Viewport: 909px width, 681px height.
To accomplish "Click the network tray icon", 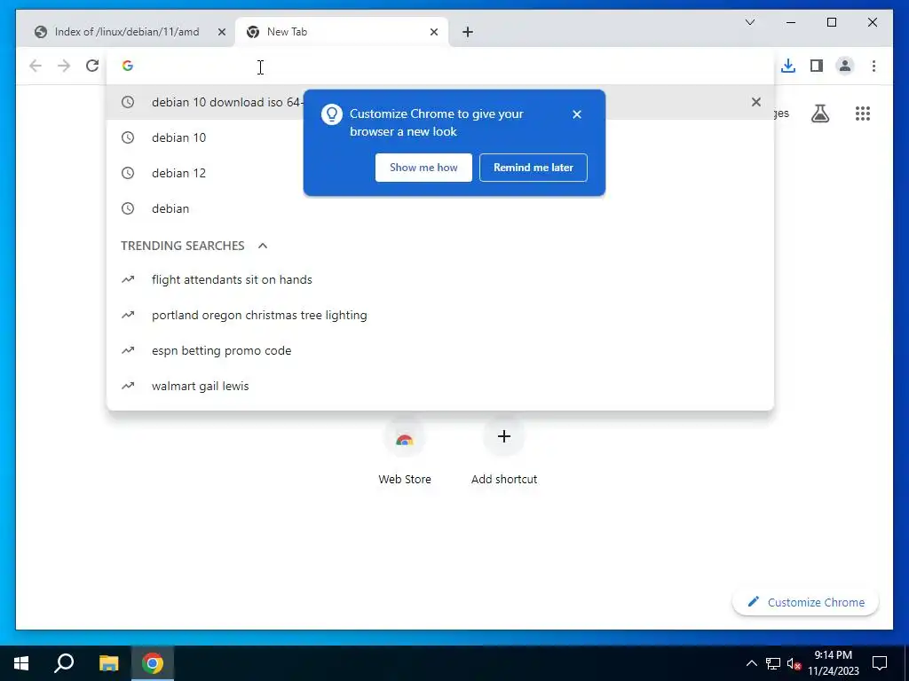I will [773, 663].
